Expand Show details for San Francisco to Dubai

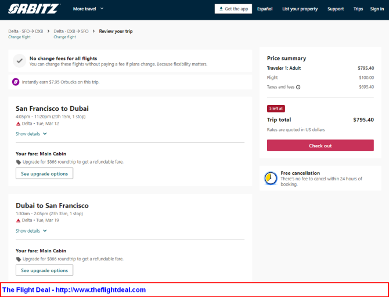[x=31, y=134]
